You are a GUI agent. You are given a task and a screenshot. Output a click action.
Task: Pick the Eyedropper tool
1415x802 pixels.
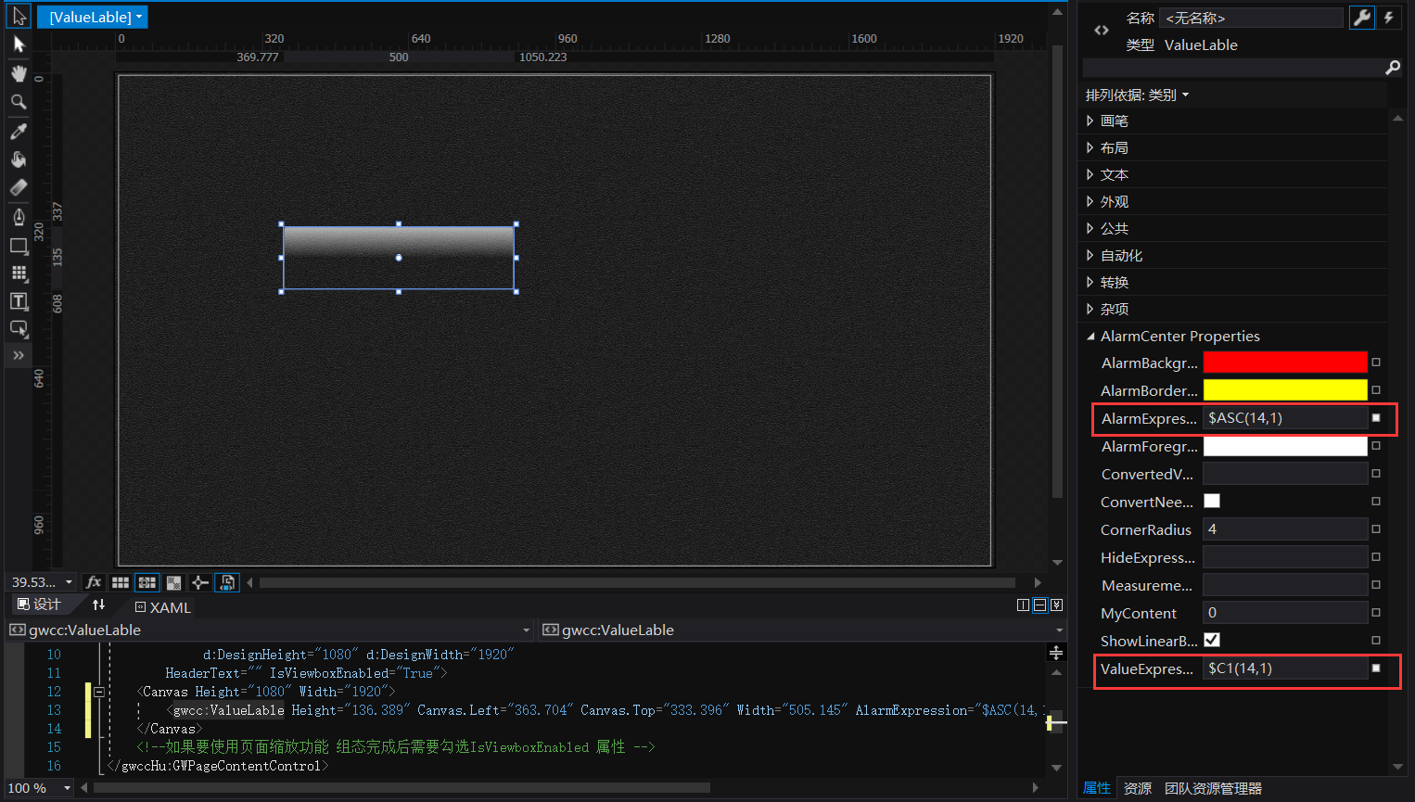(x=19, y=132)
